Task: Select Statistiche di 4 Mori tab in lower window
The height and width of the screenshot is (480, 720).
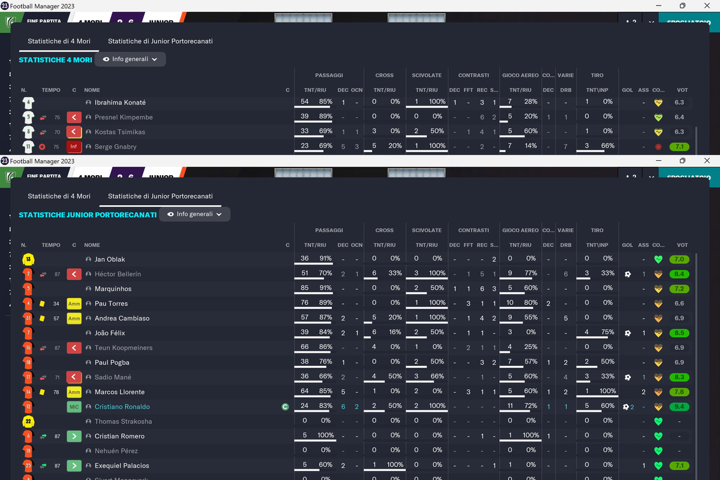Action: click(59, 196)
